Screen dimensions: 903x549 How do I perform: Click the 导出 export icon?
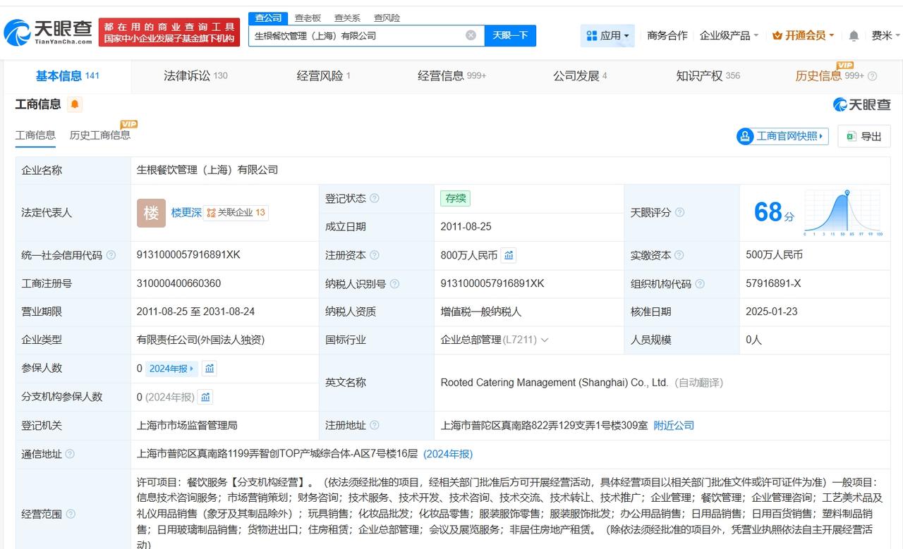point(851,136)
